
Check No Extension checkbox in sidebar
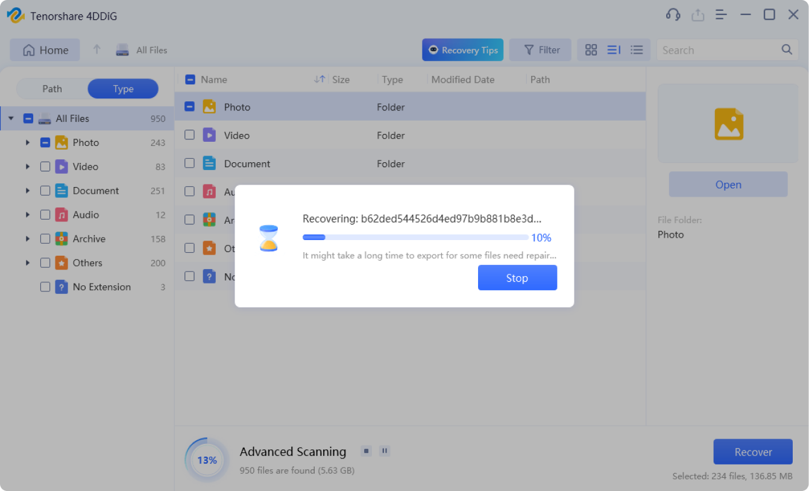(x=45, y=287)
